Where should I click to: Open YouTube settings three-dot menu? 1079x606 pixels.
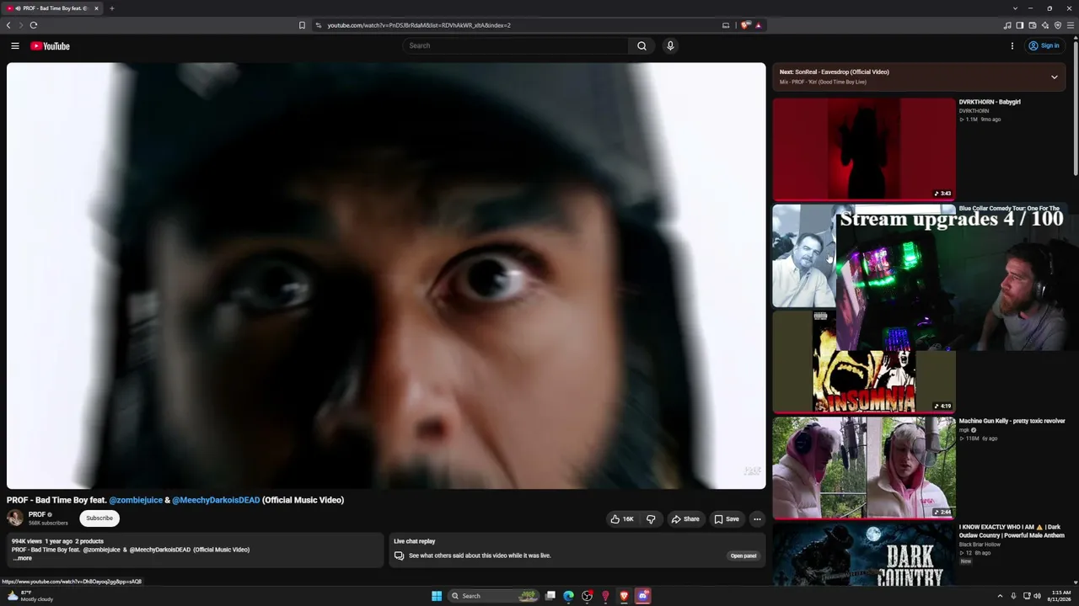coord(1012,46)
